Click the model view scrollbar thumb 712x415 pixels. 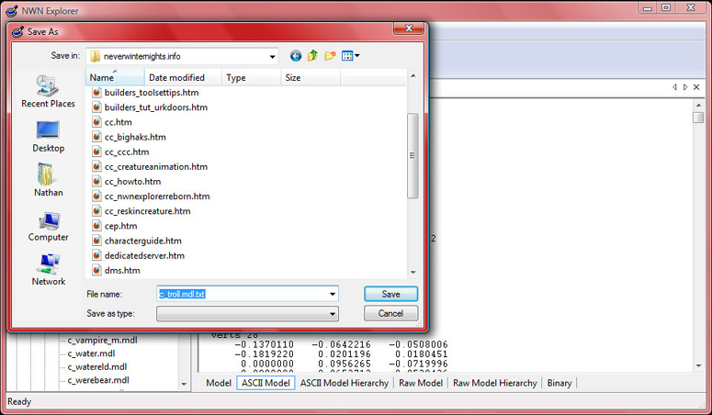[x=698, y=118]
